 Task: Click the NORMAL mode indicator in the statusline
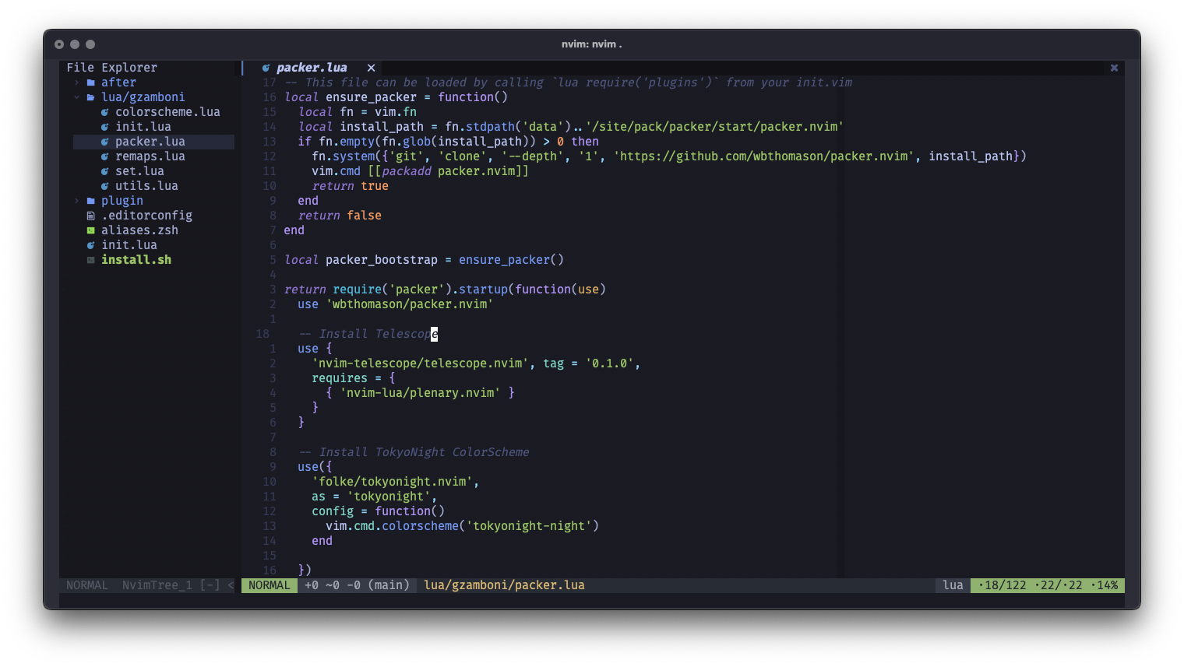[269, 585]
